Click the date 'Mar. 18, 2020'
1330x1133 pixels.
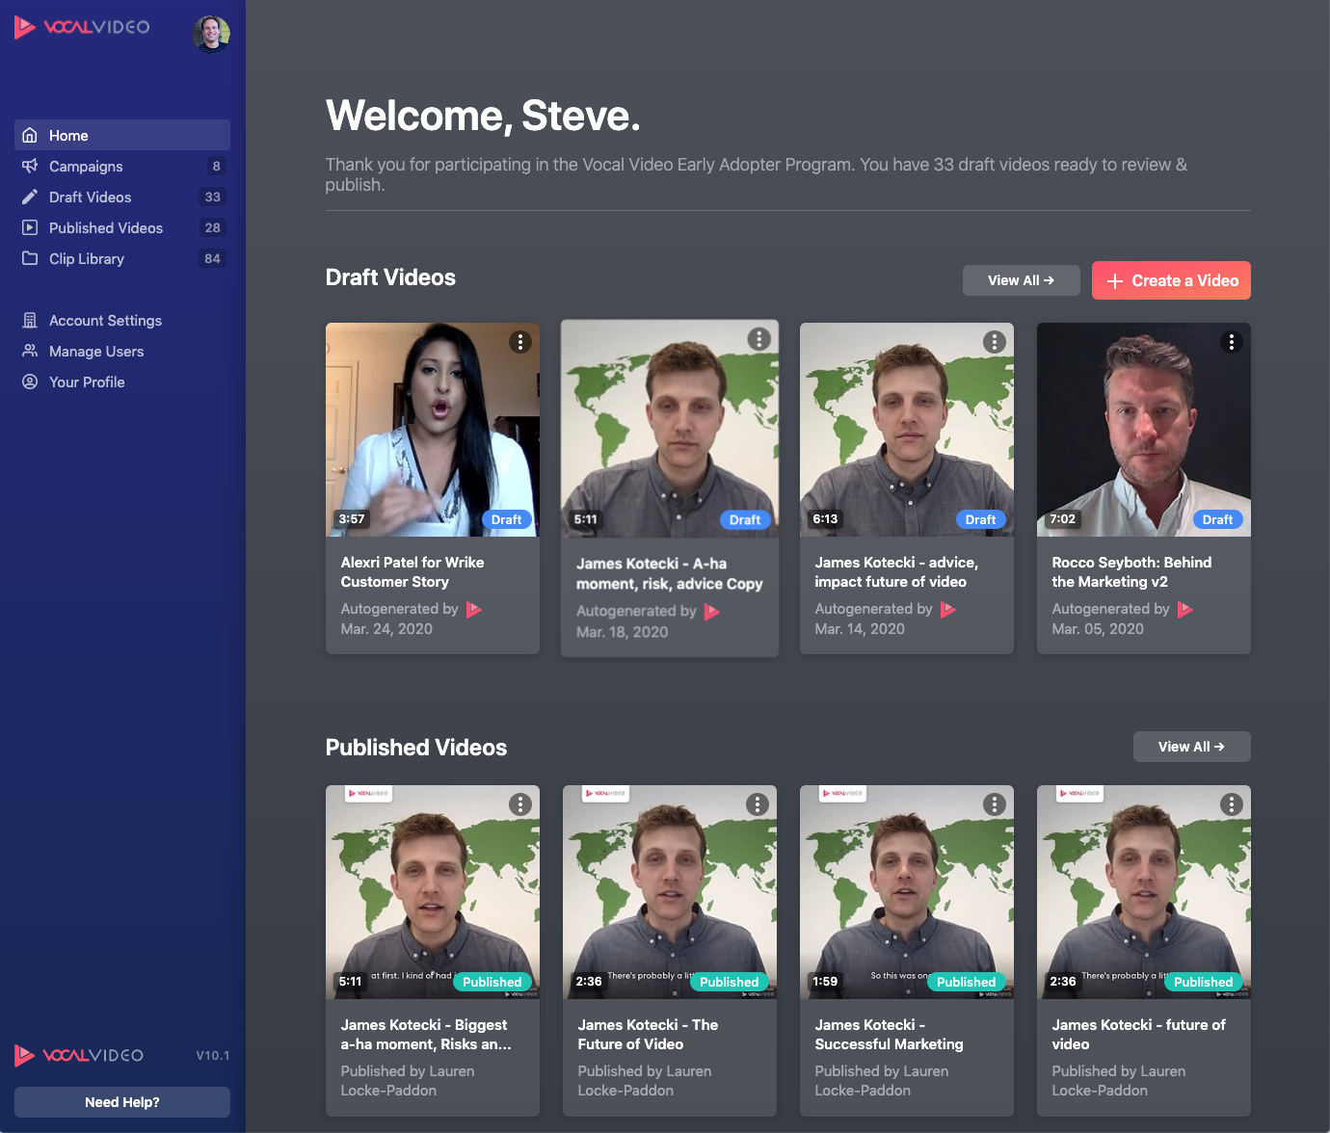pyautogui.click(x=623, y=632)
